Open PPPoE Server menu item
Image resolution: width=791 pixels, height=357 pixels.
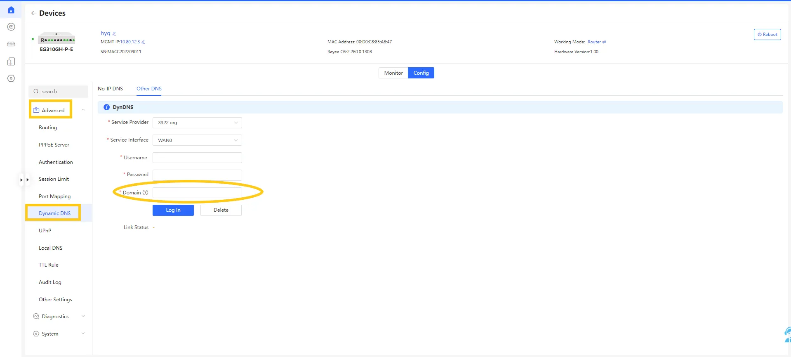coord(54,145)
